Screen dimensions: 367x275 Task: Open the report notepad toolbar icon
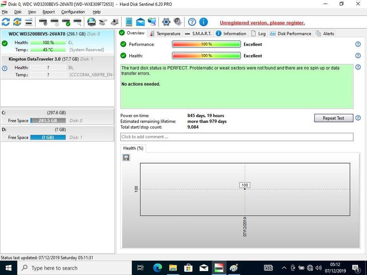click(129, 22)
